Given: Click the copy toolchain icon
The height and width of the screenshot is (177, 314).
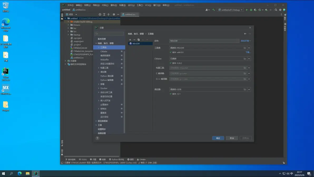Looking at the screenshot, I should point(139,40).
